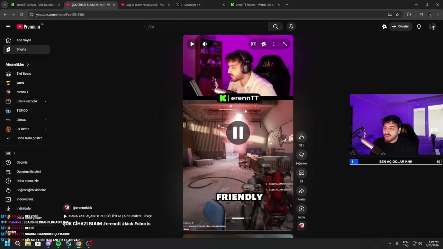Switch to the (1) Anasayfa / X tab
This screenshot has width=443, height=249.
(200, 5)
